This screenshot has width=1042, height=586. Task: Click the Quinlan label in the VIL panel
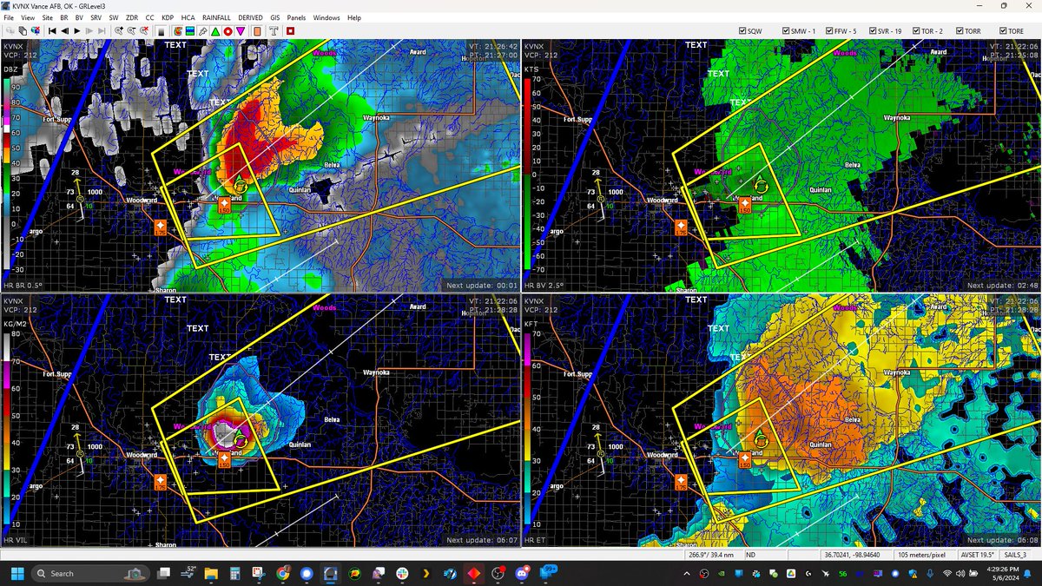[298, 444]
